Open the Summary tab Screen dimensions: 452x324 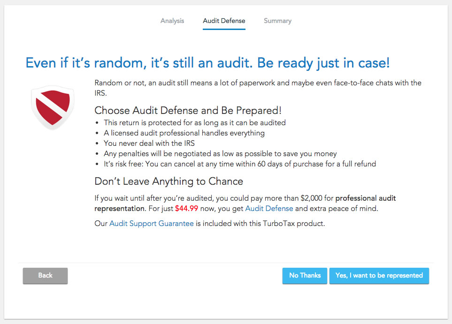[277, 21]
